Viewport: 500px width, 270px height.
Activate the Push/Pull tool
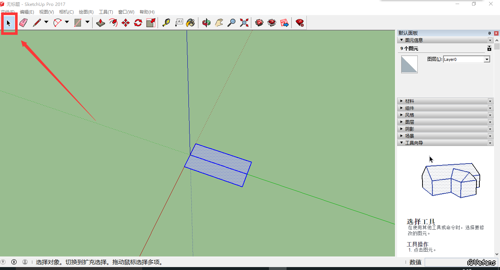pos(101,23)
